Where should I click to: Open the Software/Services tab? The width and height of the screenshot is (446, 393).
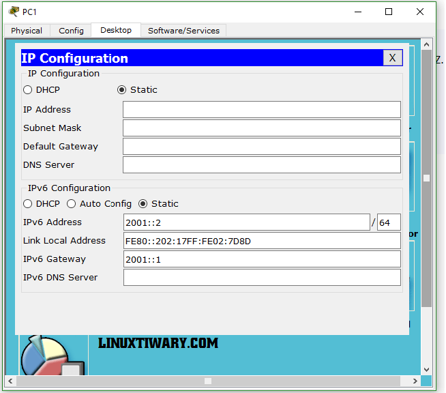point(183,31)
